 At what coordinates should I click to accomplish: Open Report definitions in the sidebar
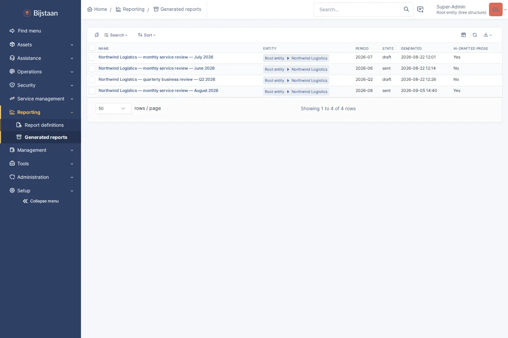point(41,125)
